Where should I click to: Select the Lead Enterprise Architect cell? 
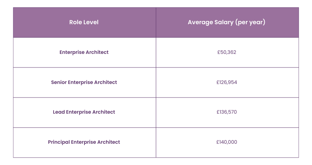84,112
